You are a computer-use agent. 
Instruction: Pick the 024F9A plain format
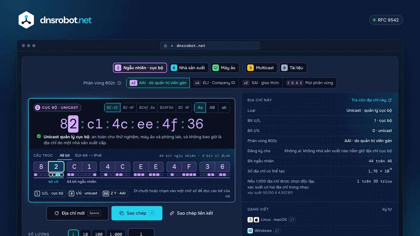[x=166, y=108]
